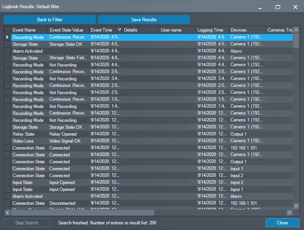Click the Back to Filter button
The image size is (304, 230).
(x=50, y=20)
